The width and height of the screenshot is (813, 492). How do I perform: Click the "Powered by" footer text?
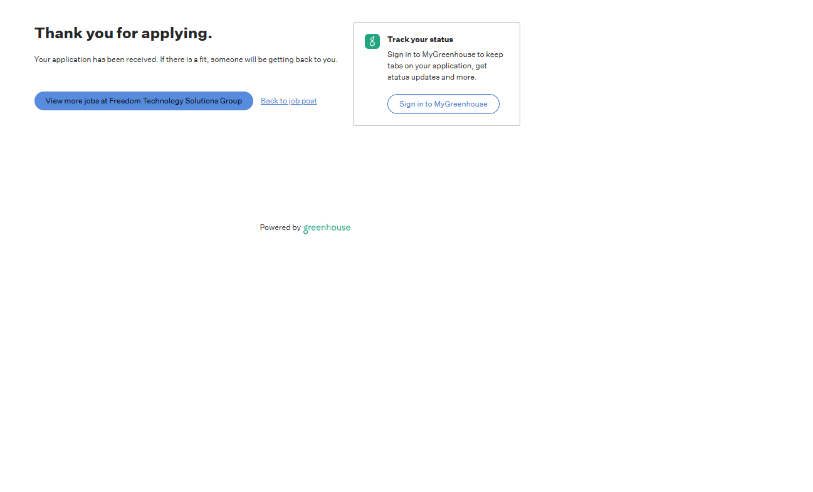(280, 228)
